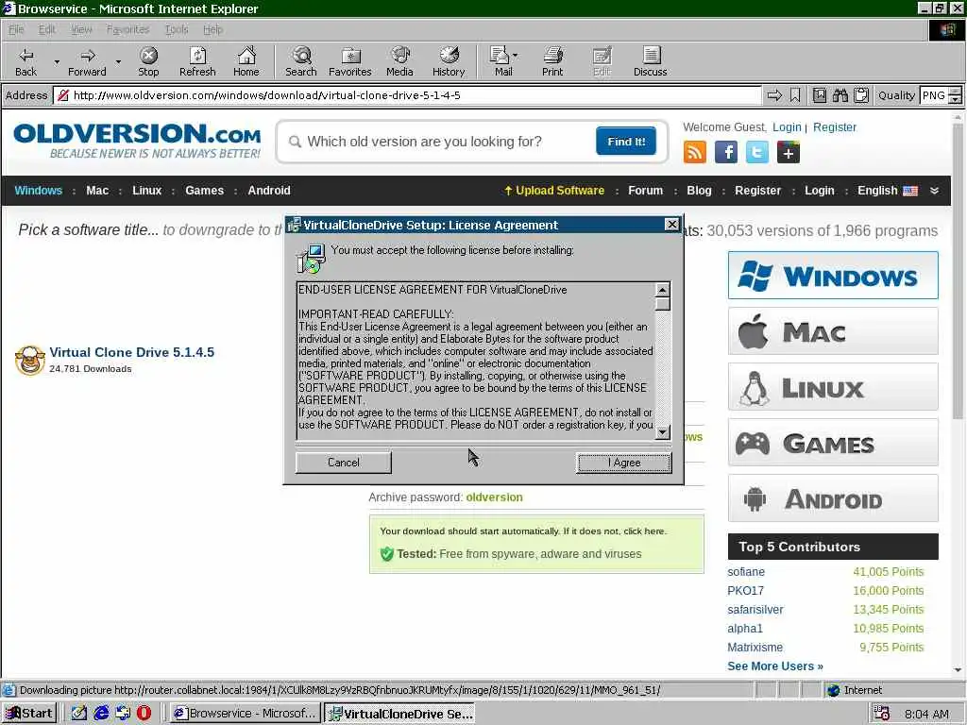967x725 pixels.
Task: Click the Register link near Welcome Guest
Action: (835, 127)
